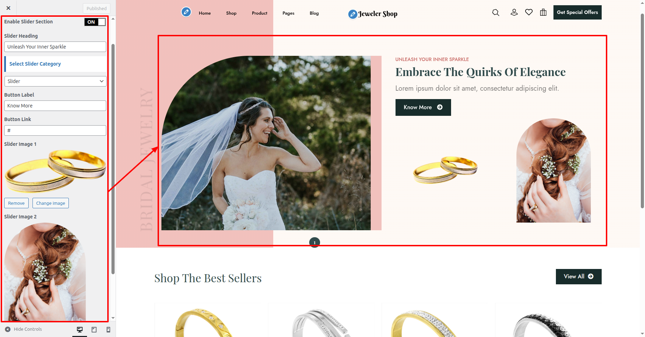Click the Slider Heading text field
Screen dimensions: 645x337
point(55,47)
